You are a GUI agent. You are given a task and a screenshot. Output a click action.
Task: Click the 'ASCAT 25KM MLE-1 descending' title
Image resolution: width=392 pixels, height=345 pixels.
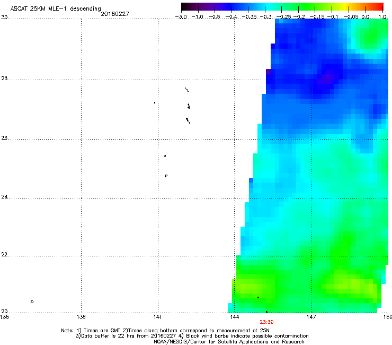click(56, 9)
